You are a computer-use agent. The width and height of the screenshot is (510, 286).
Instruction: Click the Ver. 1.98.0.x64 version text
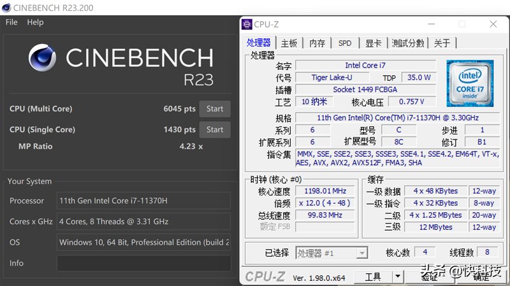(319, 278)
